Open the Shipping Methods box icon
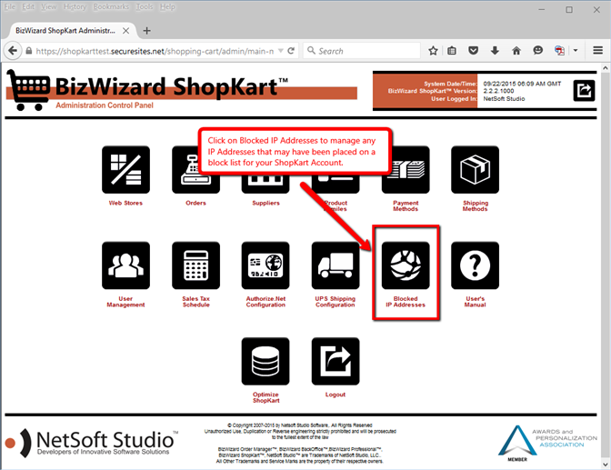 point(475,169)
